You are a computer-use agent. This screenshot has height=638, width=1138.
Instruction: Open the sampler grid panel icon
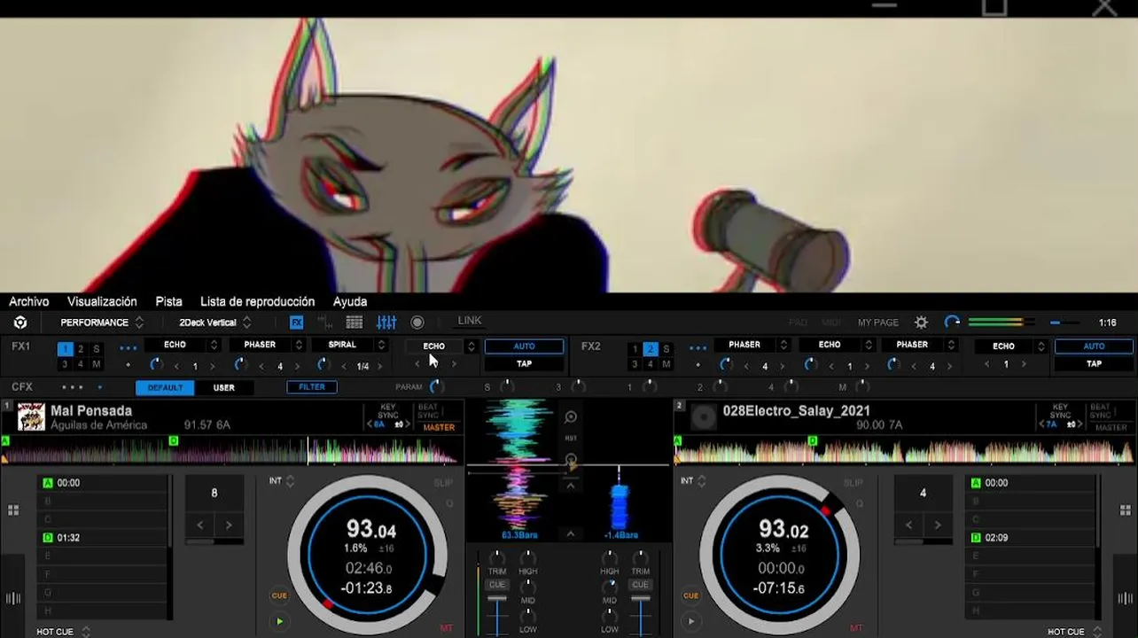click(355, 323)
